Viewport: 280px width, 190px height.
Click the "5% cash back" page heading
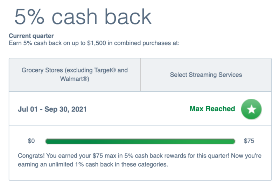click(83, 16)
